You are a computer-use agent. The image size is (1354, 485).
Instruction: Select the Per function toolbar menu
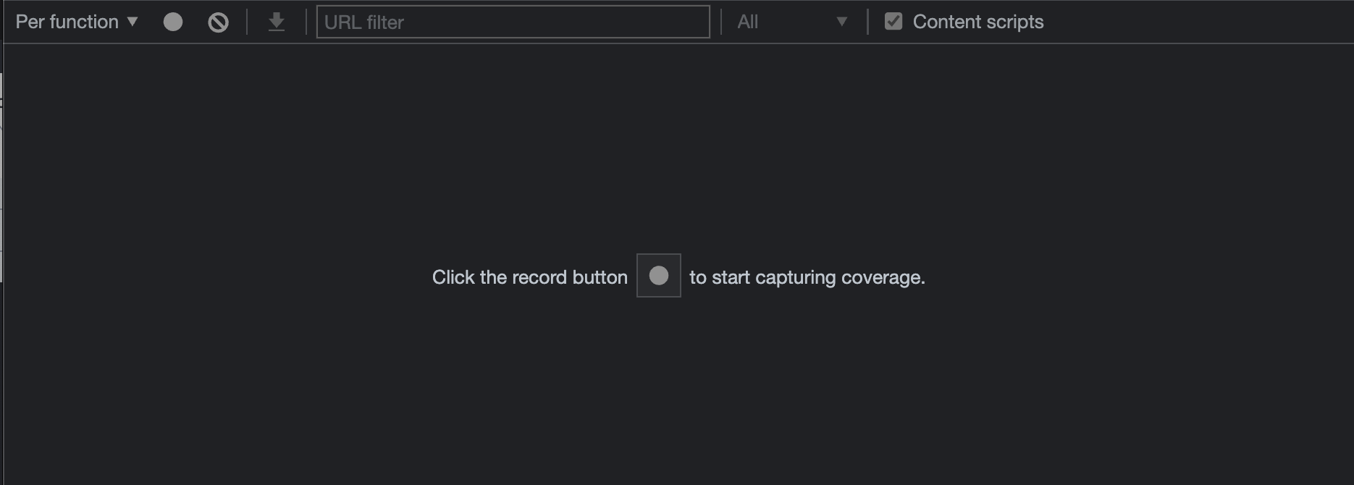coord(77,22)
